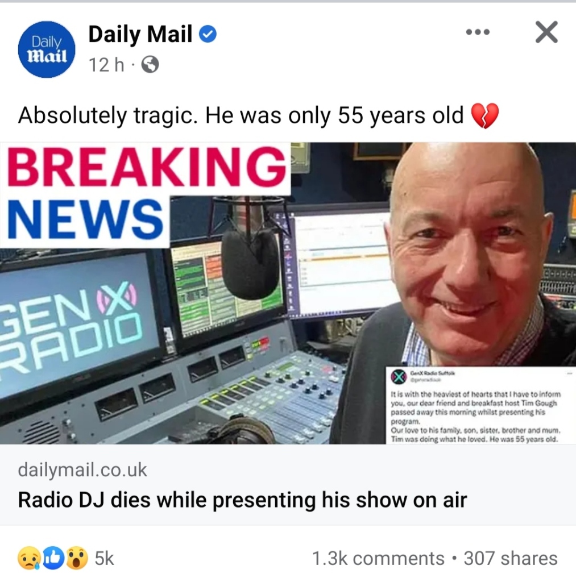This screenshot has width=576, height=582.
Task: Open the three-dot post options menu
Action: click(478, 32)
